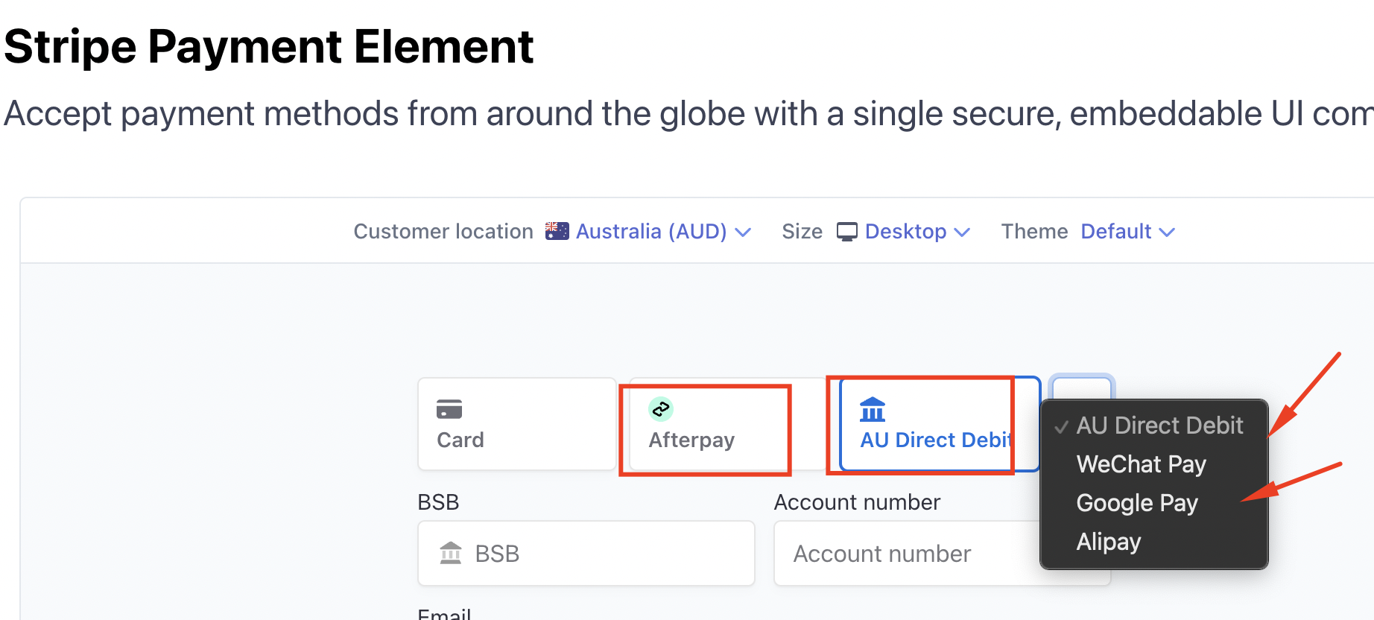This screenshot has width=1374, height=620.
Task: Select the Card payment tab
Action: click(x=516, y=424)
